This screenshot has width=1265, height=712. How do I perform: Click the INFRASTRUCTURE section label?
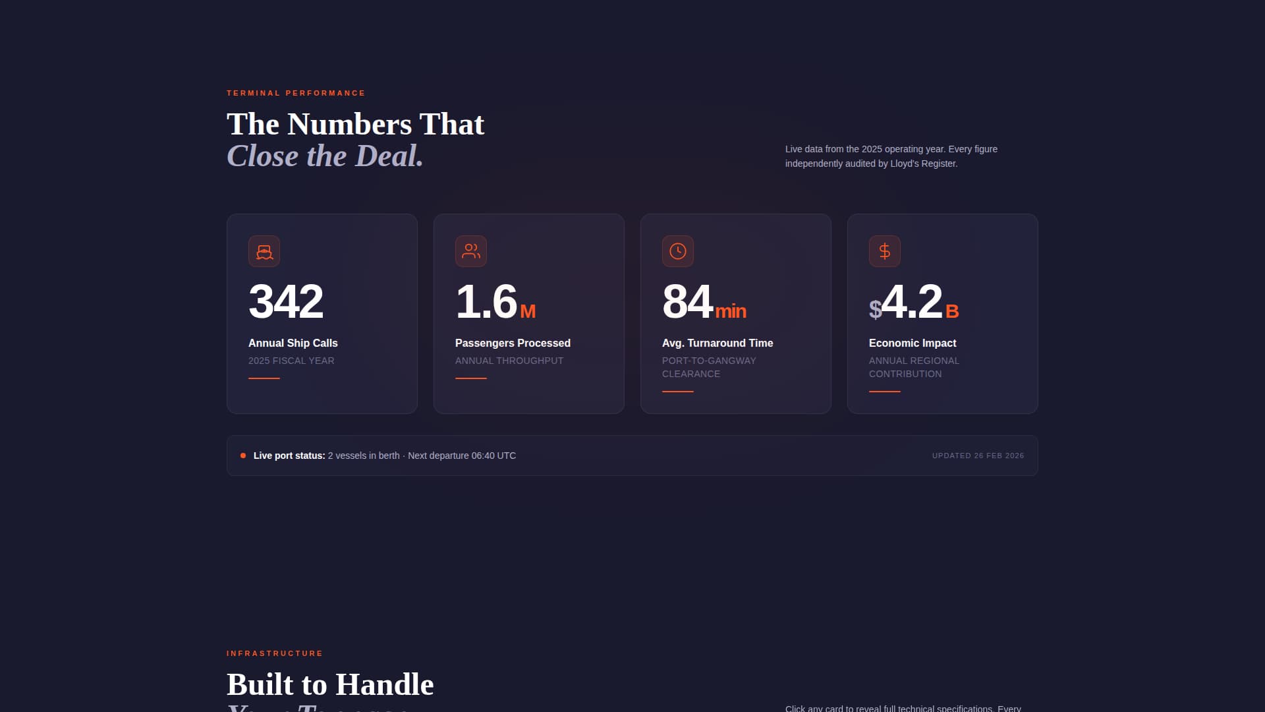274,653
